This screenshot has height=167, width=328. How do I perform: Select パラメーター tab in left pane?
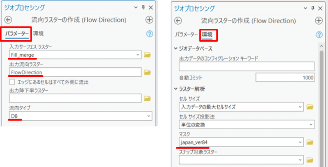[x=17, y=34]
